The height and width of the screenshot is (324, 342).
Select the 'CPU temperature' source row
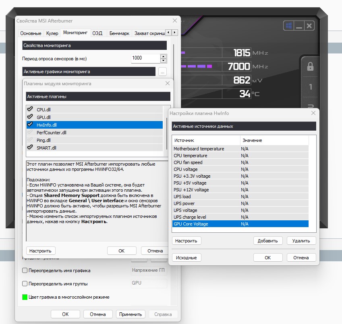(240, 156)
